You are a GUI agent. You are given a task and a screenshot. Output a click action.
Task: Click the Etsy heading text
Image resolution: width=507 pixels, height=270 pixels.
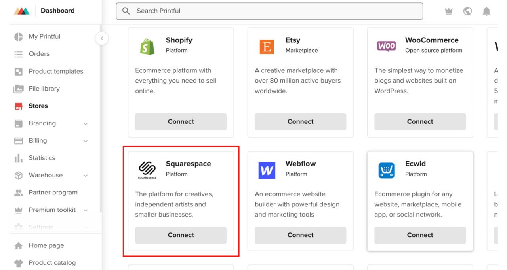click(293, 40)
